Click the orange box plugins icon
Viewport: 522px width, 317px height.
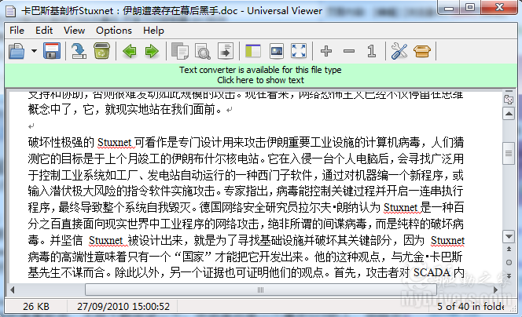point(422,52)
